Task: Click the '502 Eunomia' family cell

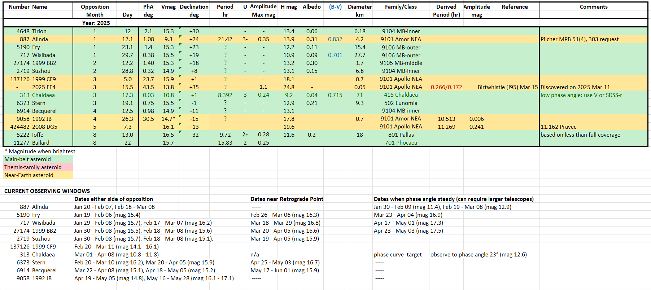Action: [401, 103]
